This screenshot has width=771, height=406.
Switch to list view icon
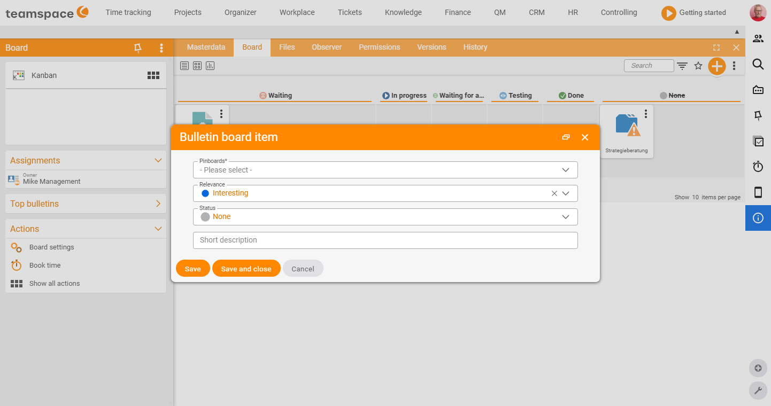(x=184, y=66)
